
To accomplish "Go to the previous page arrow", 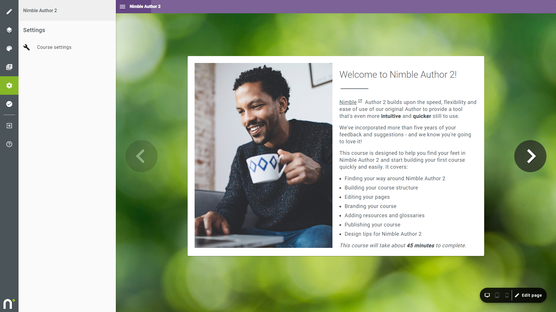I will [x=141, y=156].
